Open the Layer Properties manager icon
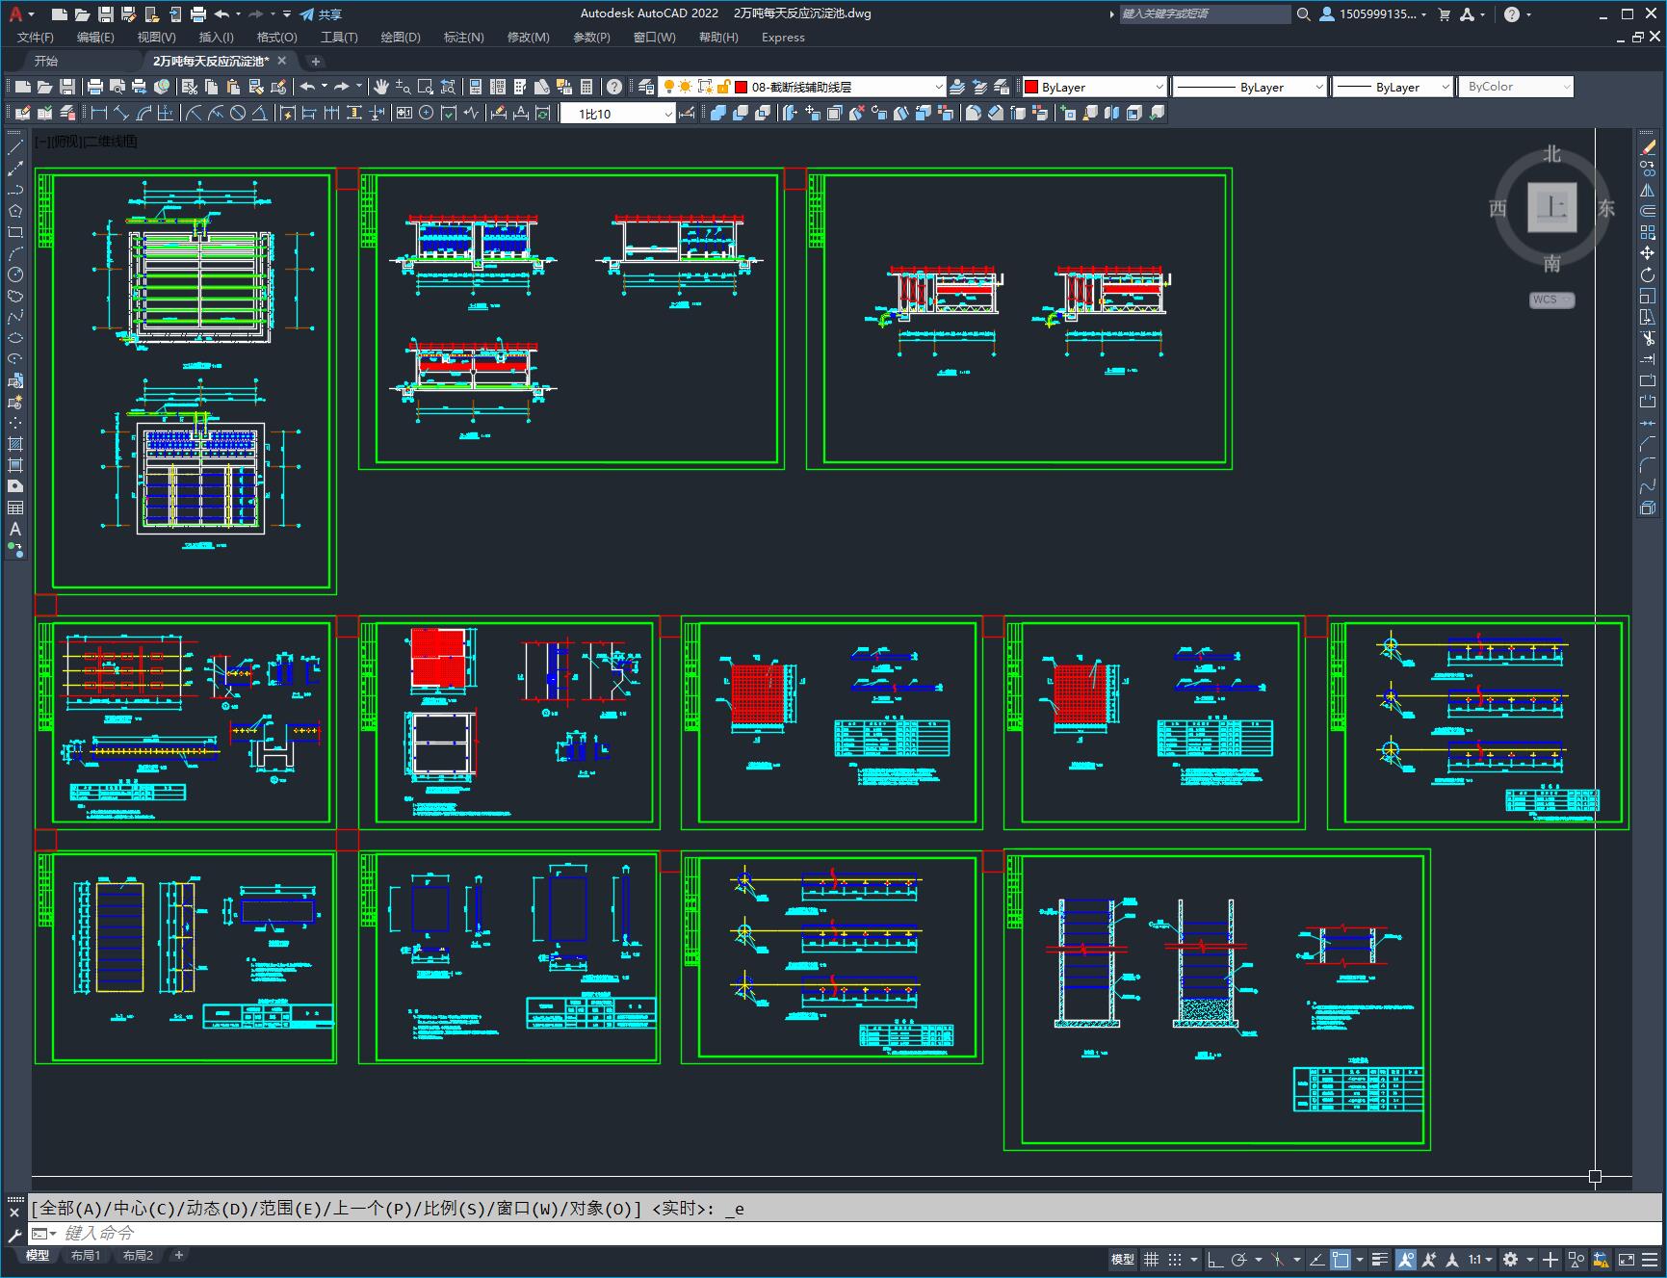This screenshot has width=1667, height=1278. (x=646, y=87)
